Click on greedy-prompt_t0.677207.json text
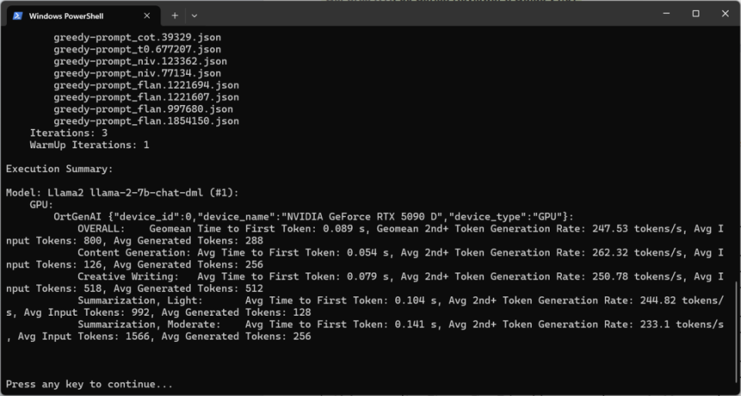This screenshot has height=396, width=741. [x=127, y=49]
